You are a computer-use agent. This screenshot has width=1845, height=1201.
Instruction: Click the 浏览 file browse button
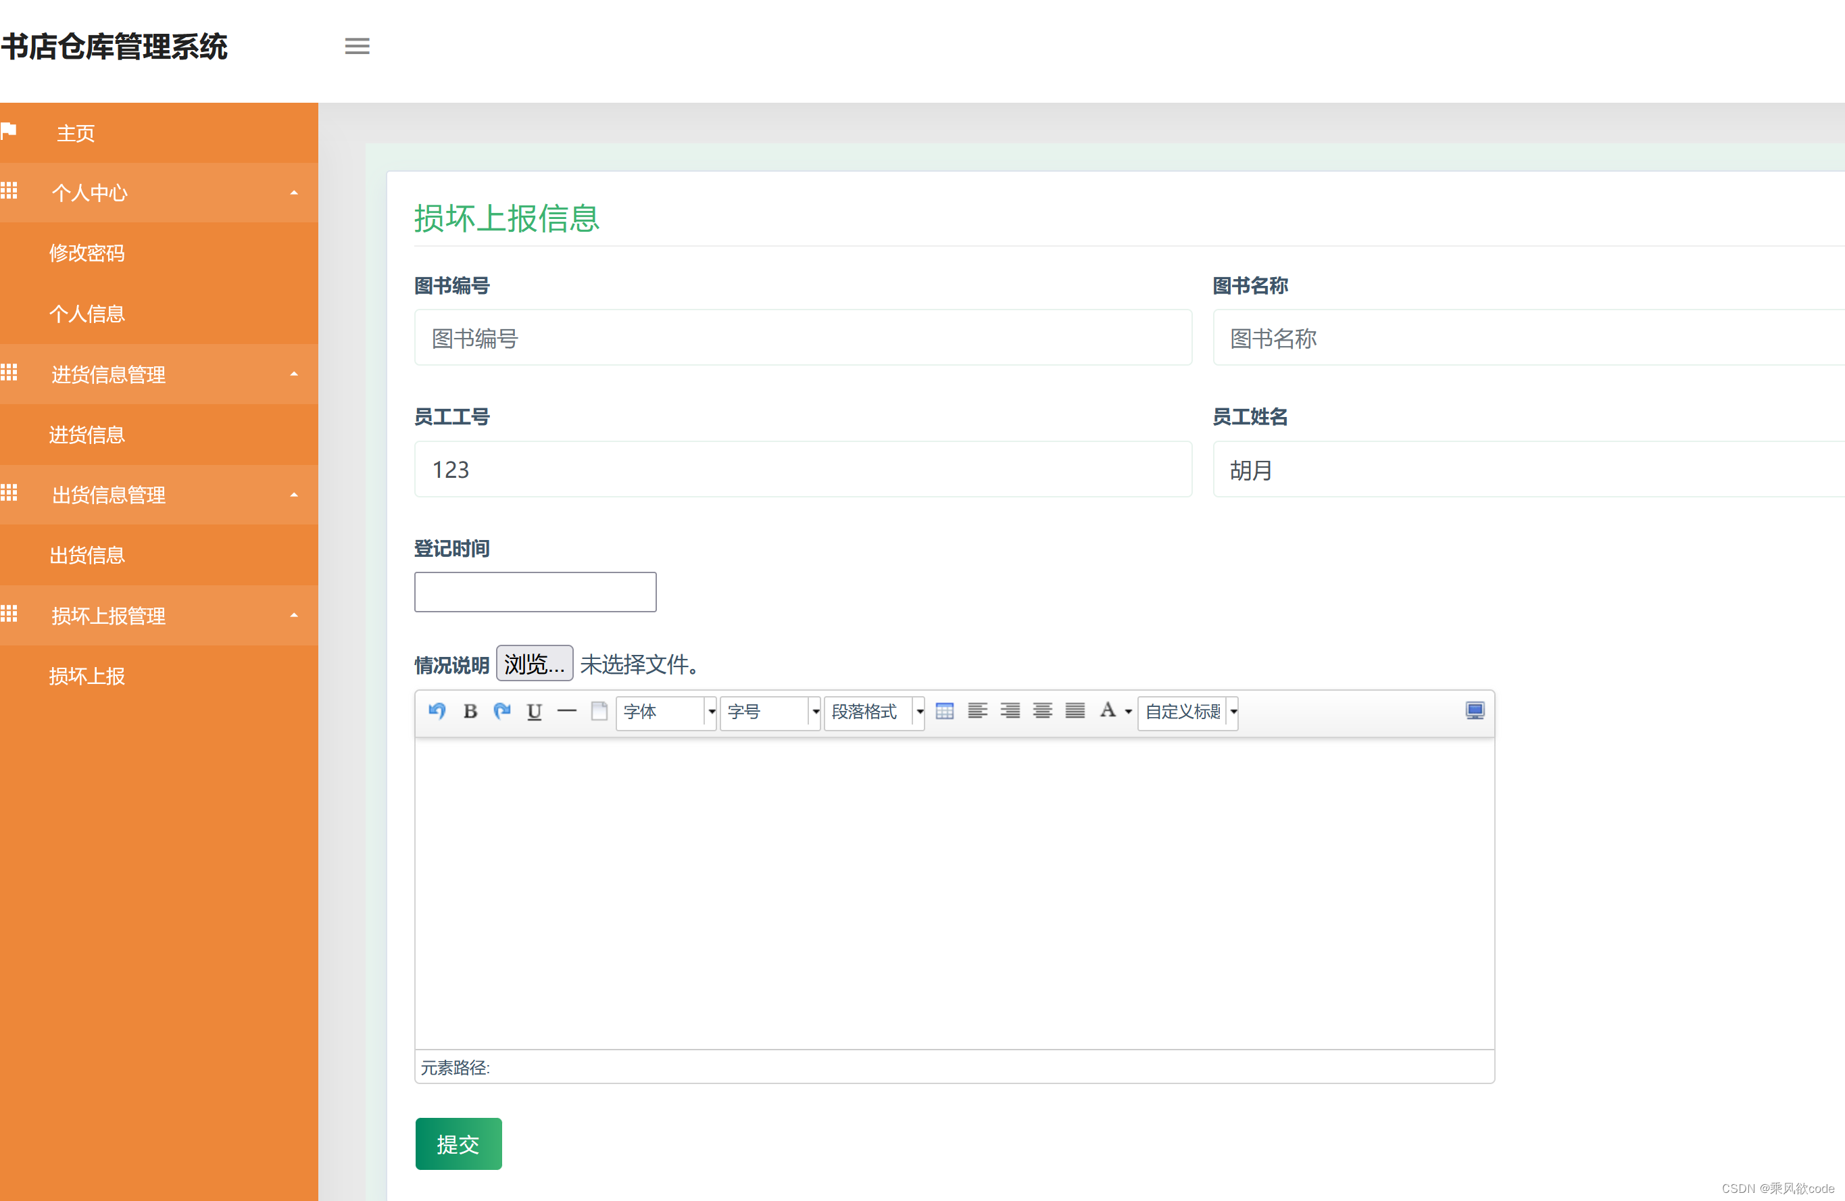[x=534, y=664]
